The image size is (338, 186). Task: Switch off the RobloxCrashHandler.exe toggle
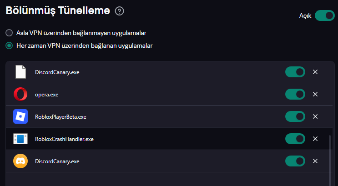click(x=295, y=139)
